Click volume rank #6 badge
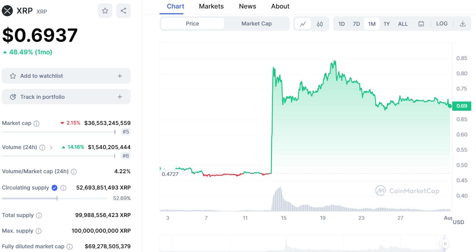Screen dimensions: 476x252 [x=126, y=156]
